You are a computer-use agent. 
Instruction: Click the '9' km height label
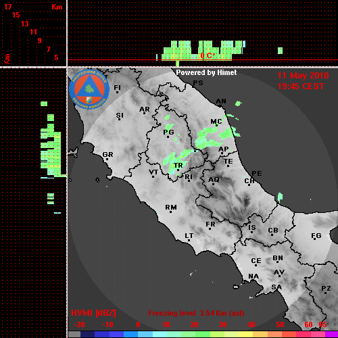point(40,41)
